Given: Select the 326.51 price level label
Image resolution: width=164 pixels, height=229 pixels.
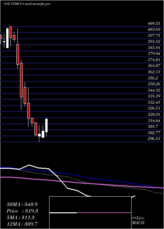Looking at the screenshot, I should [154, 108].
